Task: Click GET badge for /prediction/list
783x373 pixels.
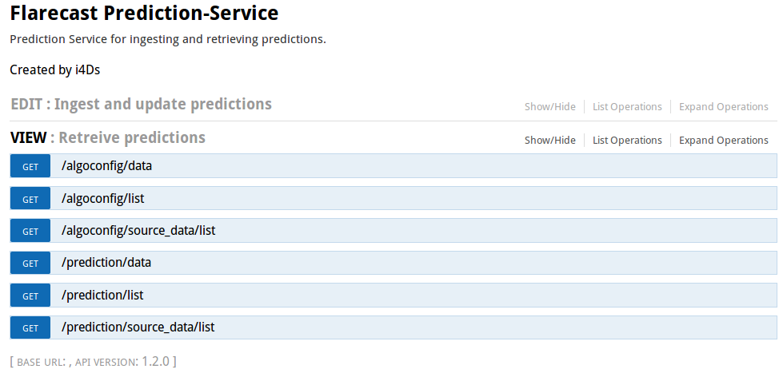Action: click(30, 296)
